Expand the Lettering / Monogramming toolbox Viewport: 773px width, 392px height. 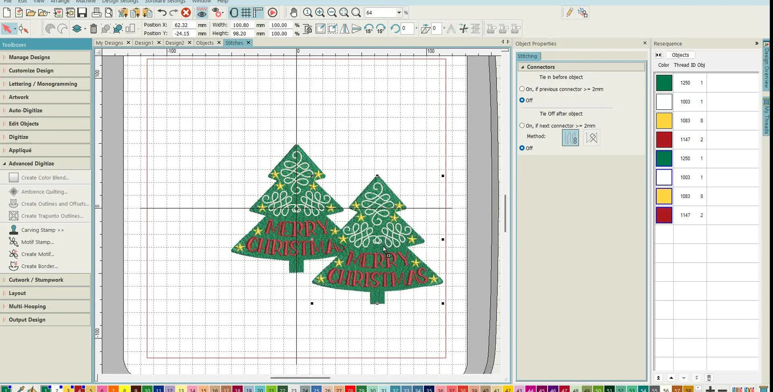(45, 84)
